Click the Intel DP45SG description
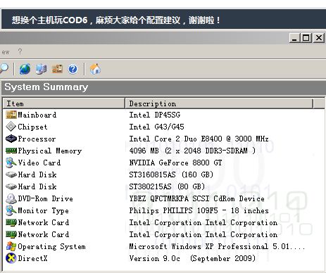The image size is (326, 273). tap(155, 115)
